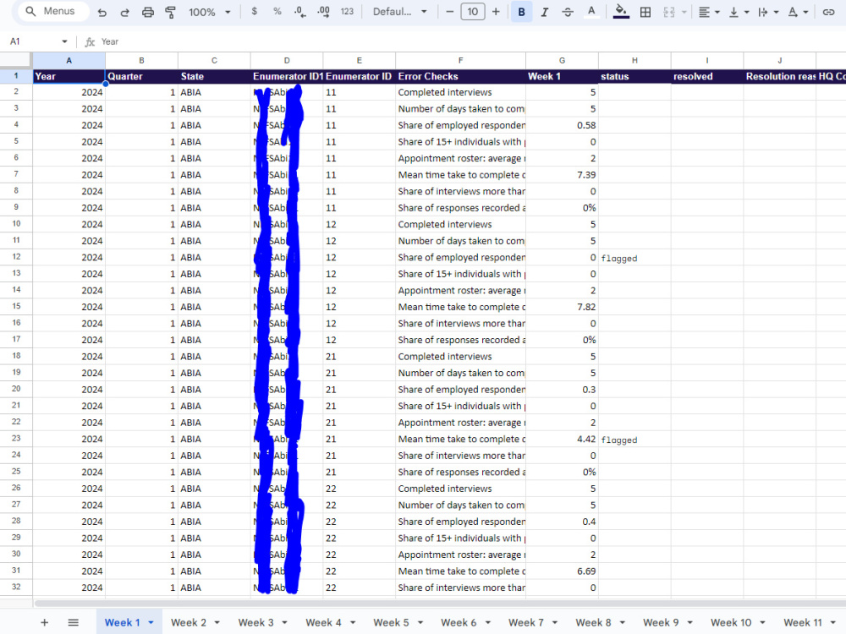Image resolution: width=846 pixels, height=634 pixels.
Task: Apply percent format to the selection
Action: point(275,12)
